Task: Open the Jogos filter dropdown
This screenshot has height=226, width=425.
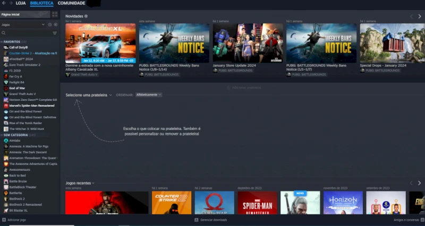Action: pos(23,24)
